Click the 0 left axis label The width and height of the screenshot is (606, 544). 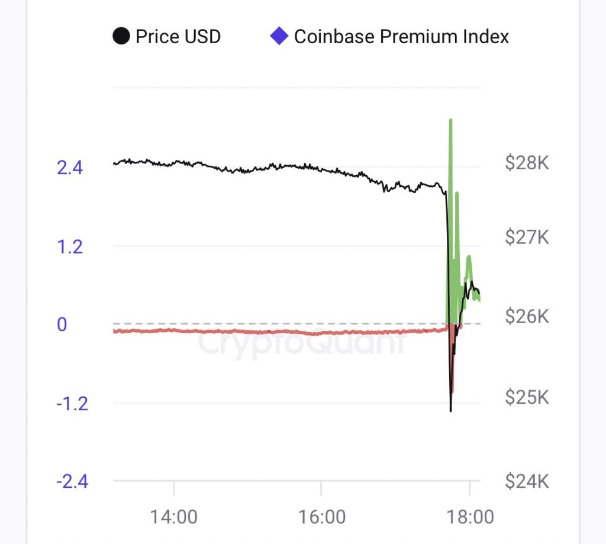(x=62, y=325)
